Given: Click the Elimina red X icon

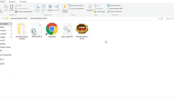Looking at the screenshot, I should (50, 7).
